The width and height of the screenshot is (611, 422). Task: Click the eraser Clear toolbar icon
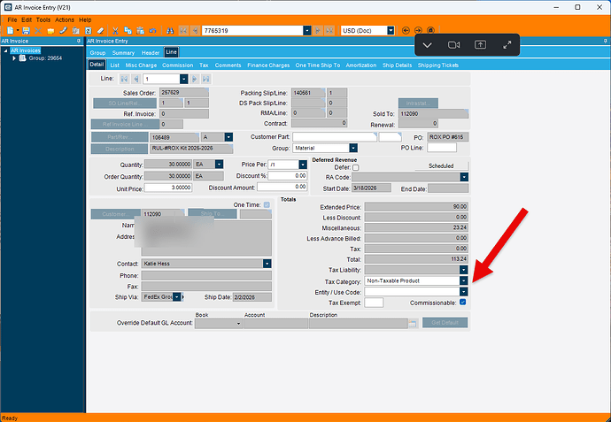click(101, 30)
